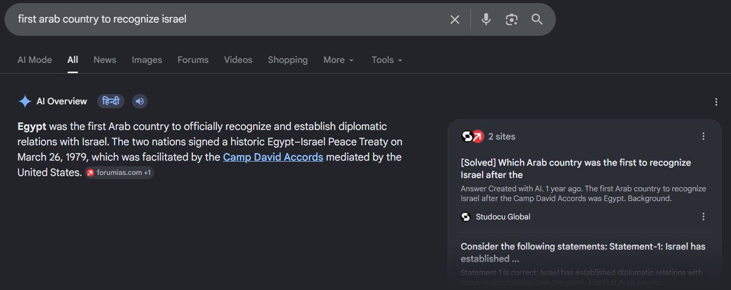Open Consider the following statements result

click(x=583, y=252)
